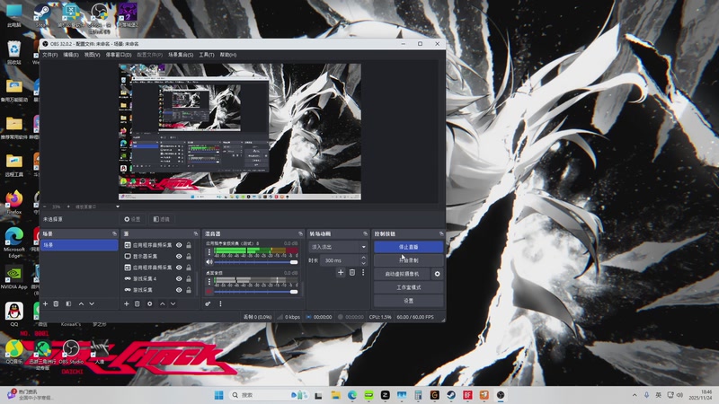
Task: Open source properties gear in Sources toolbar
Action: (149, 303)
